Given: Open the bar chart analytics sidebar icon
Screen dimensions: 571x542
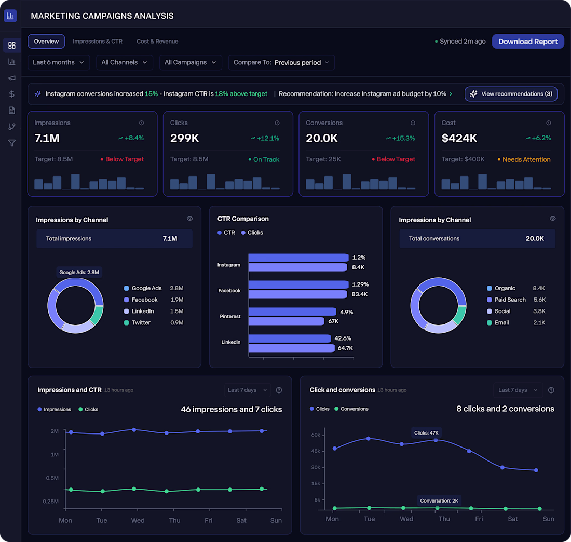Looking at the screenshot, I should (11, 62).
